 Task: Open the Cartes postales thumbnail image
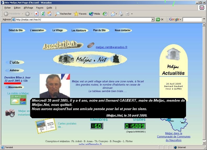46,126
